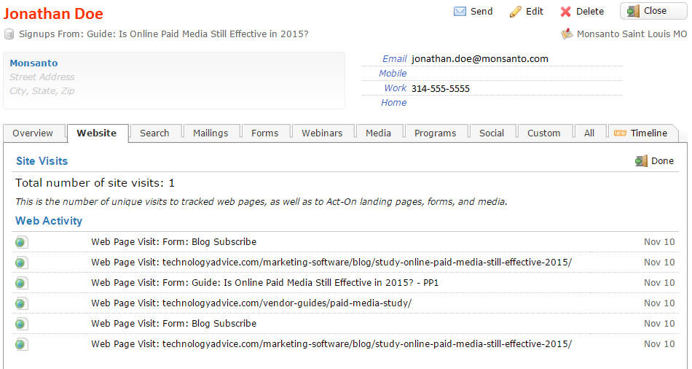The width and height of the screenshot is (692, 369).
Task: Open the Webinars tab
Action: pyautogui.click(x=322, y=133)
